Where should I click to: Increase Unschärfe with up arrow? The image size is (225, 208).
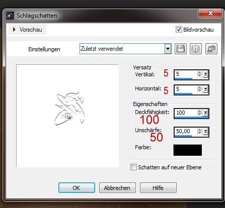coord(200,130)
